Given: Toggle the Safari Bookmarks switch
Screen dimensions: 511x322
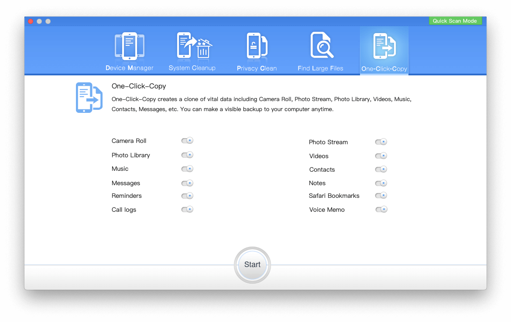Looking at the screenshot, I should click(381, 196).
